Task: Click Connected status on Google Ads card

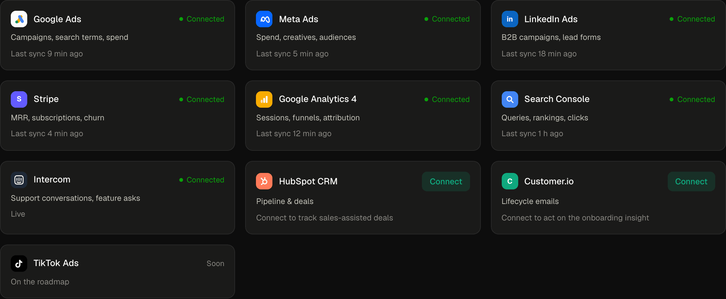Action: (202, 19)
